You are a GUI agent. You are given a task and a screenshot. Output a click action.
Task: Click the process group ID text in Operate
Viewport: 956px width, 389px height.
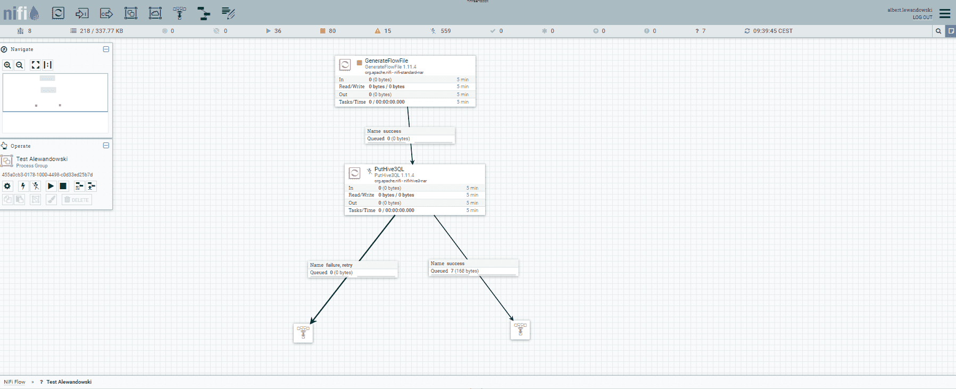(47, 174)
